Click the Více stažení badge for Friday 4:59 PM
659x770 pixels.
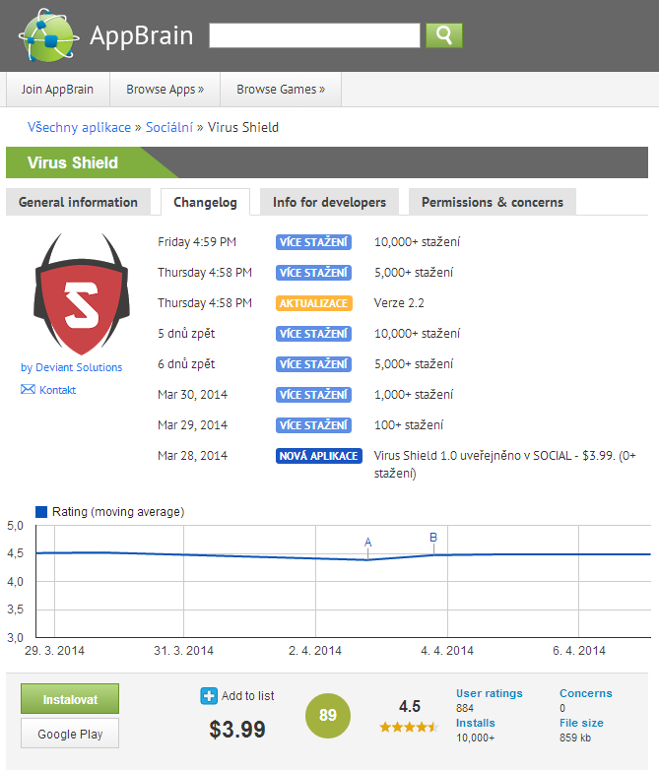pos(313,242)
